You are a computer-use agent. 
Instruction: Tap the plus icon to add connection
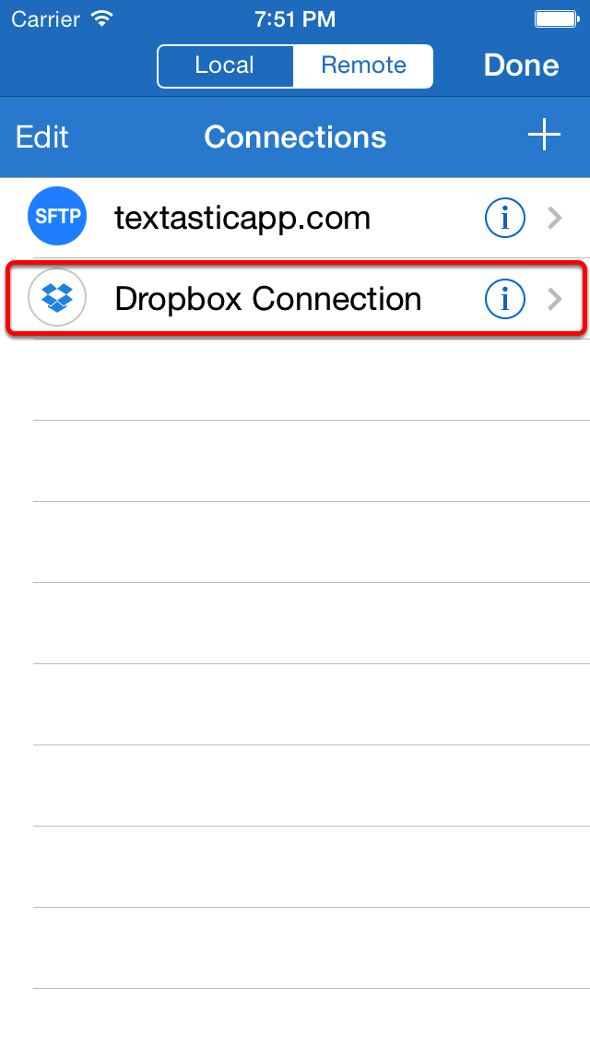click(544, 136)
